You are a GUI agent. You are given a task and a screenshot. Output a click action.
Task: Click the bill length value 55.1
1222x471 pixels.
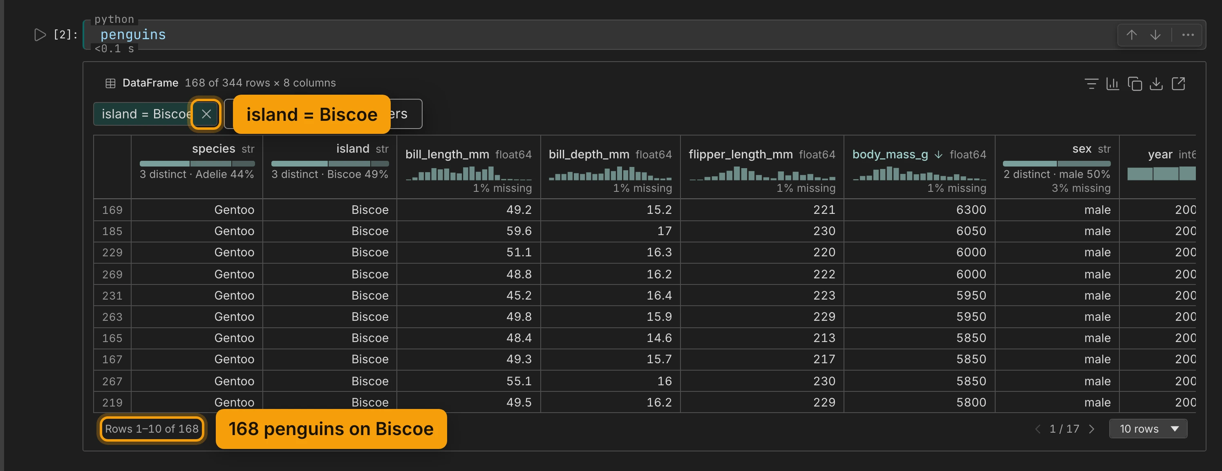(x=519, y=382)
